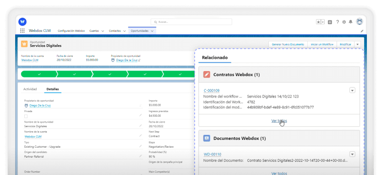This screenshot has width=381, height=175.
Task: Open global actions plus icon
Action: [x=330, y=22]
